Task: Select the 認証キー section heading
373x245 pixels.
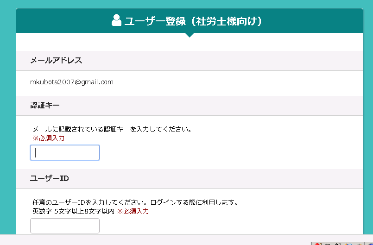Action: coord(45,105)
